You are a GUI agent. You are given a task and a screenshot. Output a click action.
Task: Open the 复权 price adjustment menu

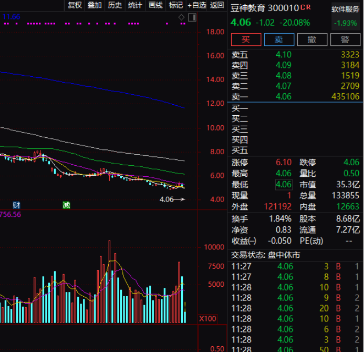pyautogui.click(x=75, y=5)
